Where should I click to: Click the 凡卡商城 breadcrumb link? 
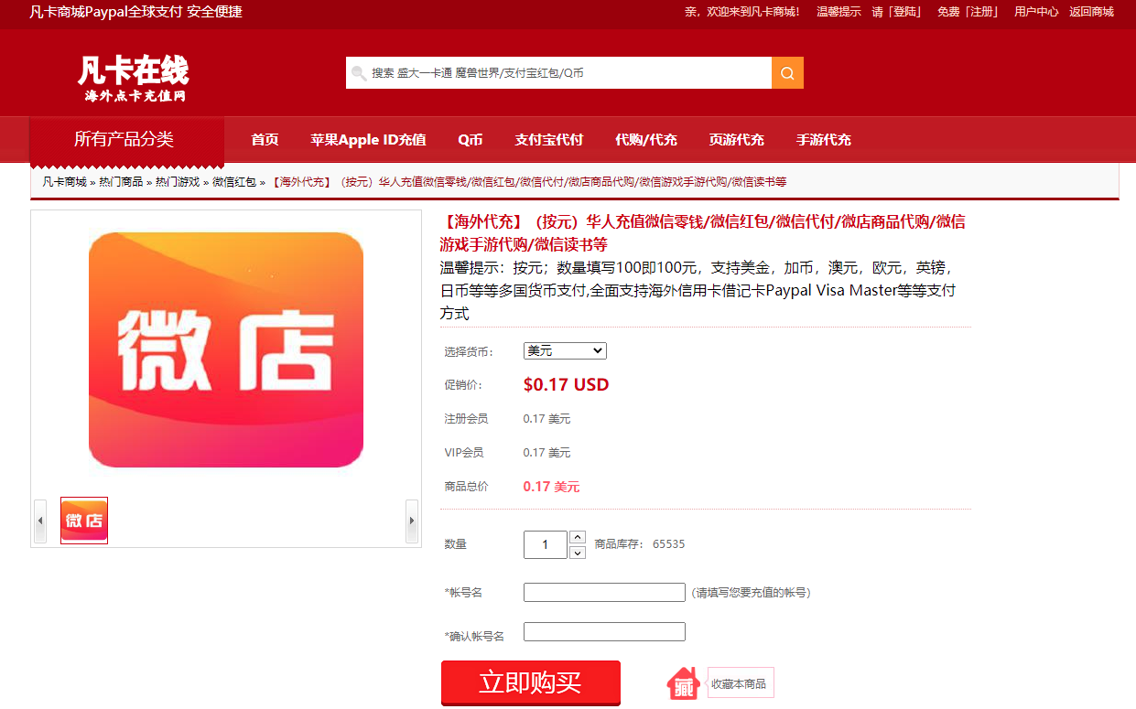point(64,182)
